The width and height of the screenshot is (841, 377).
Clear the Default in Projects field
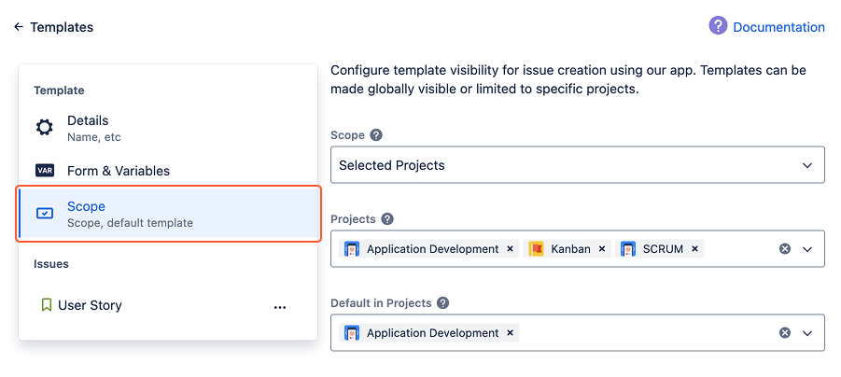785,333
